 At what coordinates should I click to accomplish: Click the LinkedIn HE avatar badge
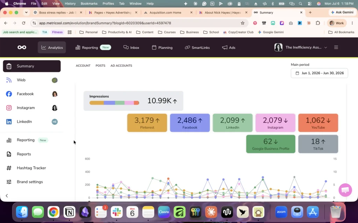[x=55, y=122]
